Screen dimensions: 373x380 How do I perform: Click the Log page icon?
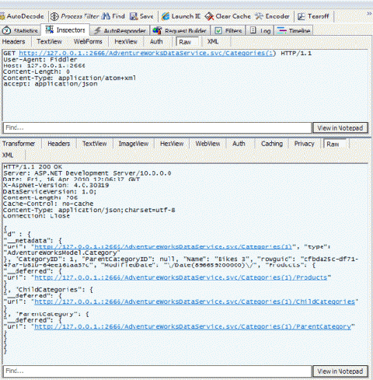[253, 30]
